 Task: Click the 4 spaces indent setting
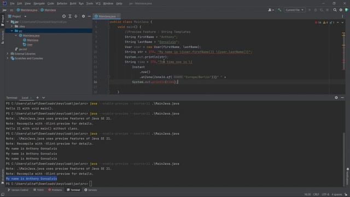tap(336, 195)
